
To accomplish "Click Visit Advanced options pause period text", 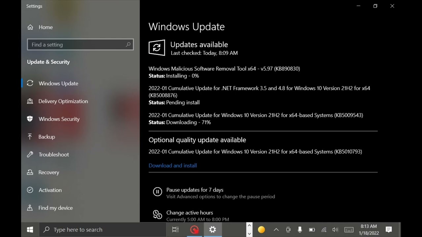I will coord(221,197).
